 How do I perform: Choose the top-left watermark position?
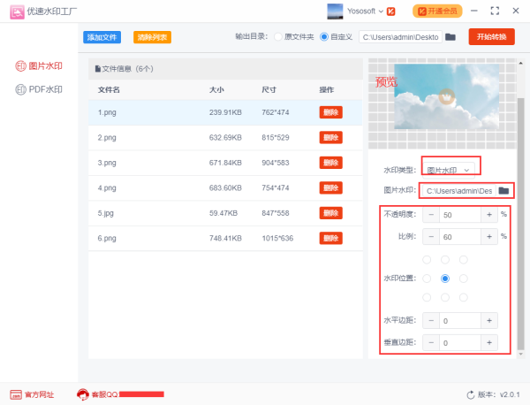click(428, 260)
